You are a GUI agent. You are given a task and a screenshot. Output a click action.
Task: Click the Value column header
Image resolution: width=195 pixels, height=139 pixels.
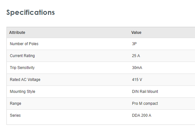(136, 33)
